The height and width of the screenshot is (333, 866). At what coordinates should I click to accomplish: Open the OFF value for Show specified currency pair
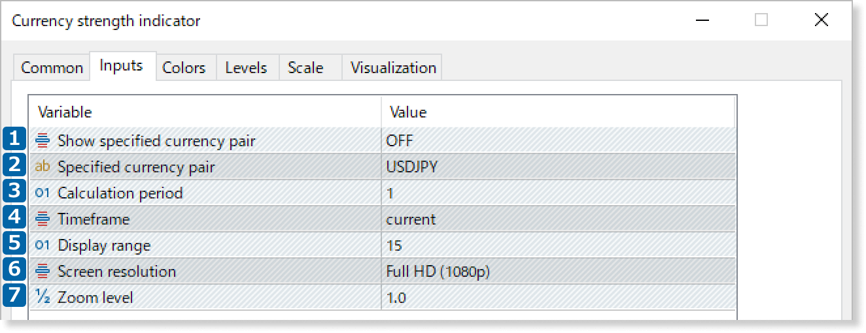click(559, 140)
